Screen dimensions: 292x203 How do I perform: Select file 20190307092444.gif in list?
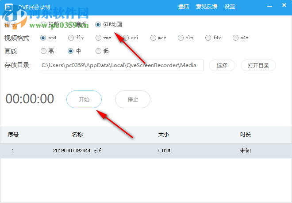click(77, 150)
